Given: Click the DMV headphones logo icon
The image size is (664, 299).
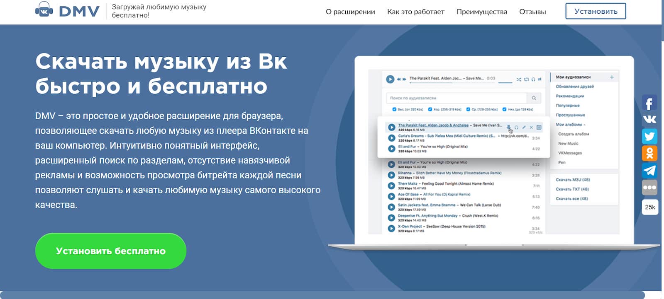Looking at the screenshot, I should click(44, 10).
